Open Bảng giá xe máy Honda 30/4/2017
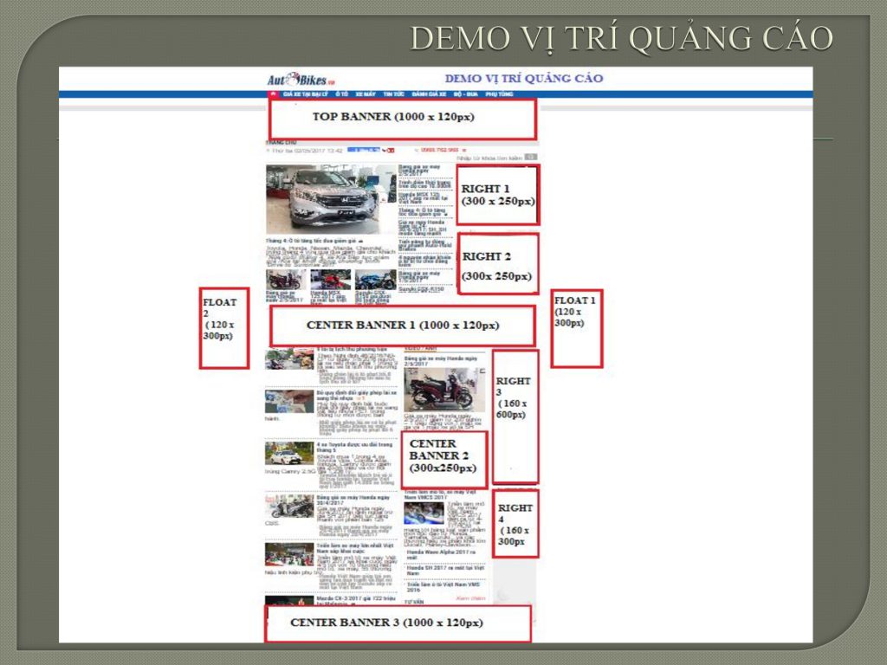Image resolution: width=887 pixels, height=665 pixels. tap(353, 500)
